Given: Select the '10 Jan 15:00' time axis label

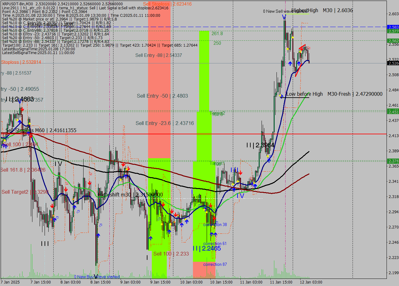Looking at the screenshot, I should 221,282.
